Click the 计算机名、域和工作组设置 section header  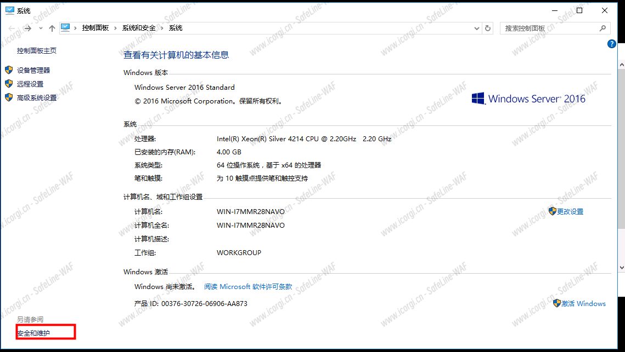[163, 197]
